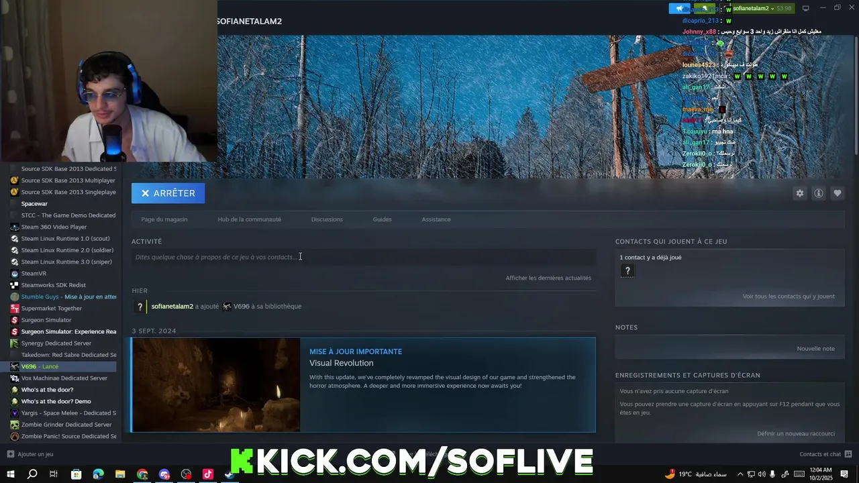
Task: Open Steam announcements megaphone icon
Action: tap(679, 8)
